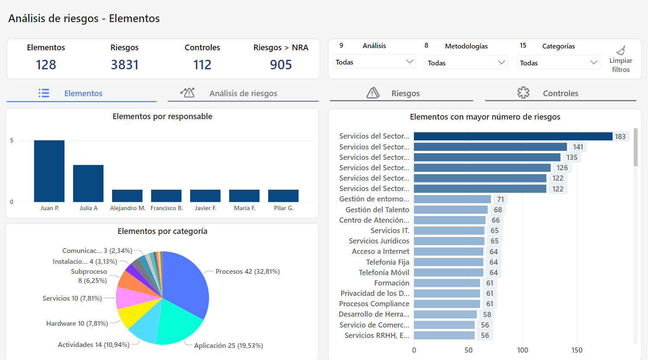Click the gear-cross icon for Controles
This screenshot has width=648, height=360.
[523, 93]
